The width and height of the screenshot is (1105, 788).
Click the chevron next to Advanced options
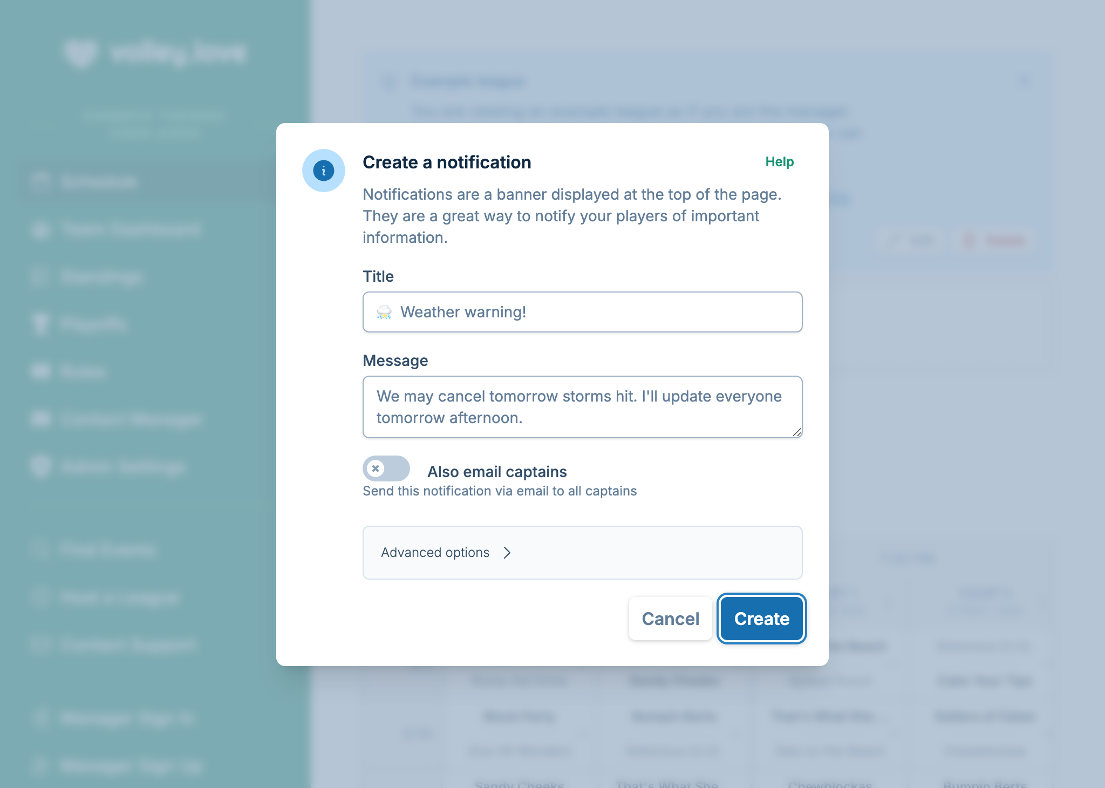507,553
